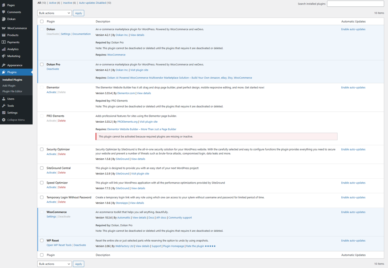Viewport: 388px width, 268px height.
Task: Enable auto-updates for WooCommerce
Action: coord(353,212)
